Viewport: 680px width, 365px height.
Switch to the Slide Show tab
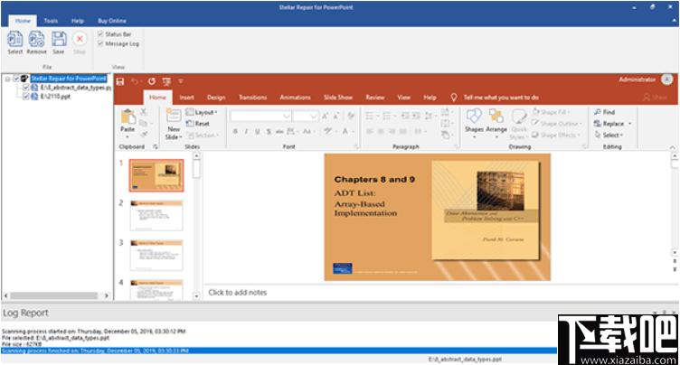tap(338, 98)
